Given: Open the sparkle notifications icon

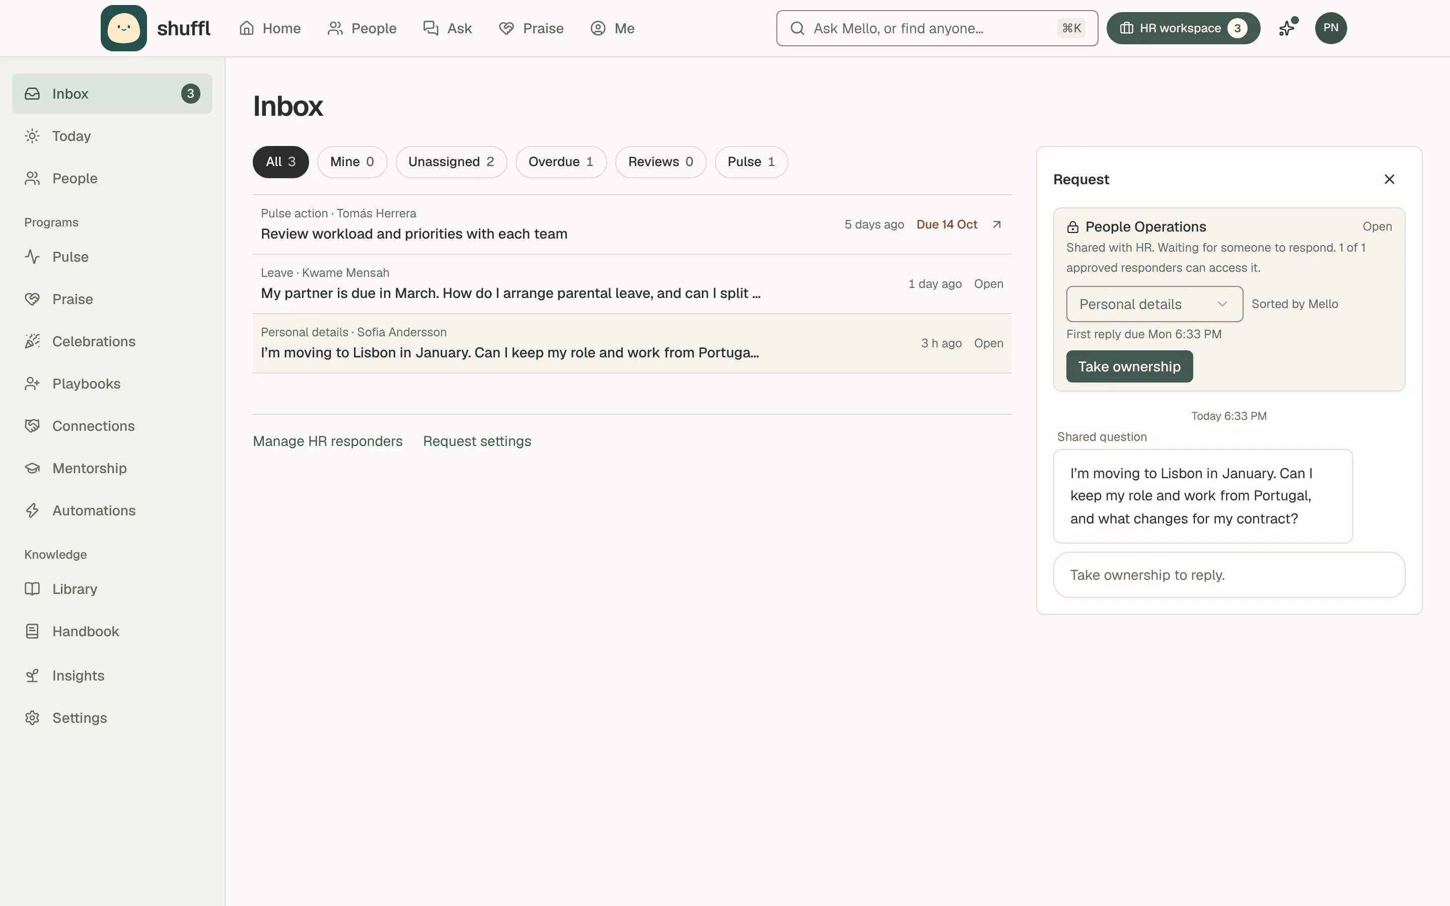Looking at the screenshot, I should point(1287,28).
